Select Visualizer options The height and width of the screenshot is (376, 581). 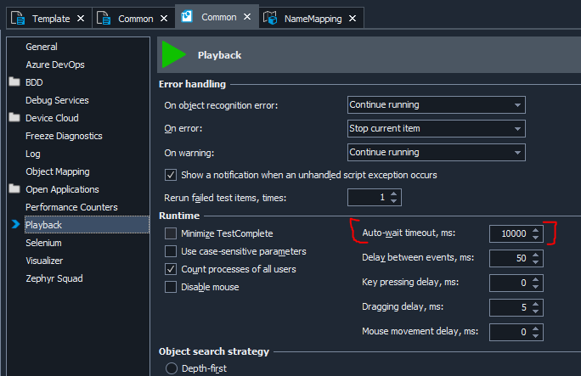[x=44, y=261]
